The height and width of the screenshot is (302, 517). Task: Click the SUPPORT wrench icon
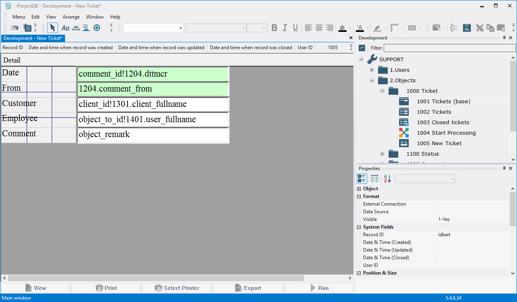click(x=372, y=59)
